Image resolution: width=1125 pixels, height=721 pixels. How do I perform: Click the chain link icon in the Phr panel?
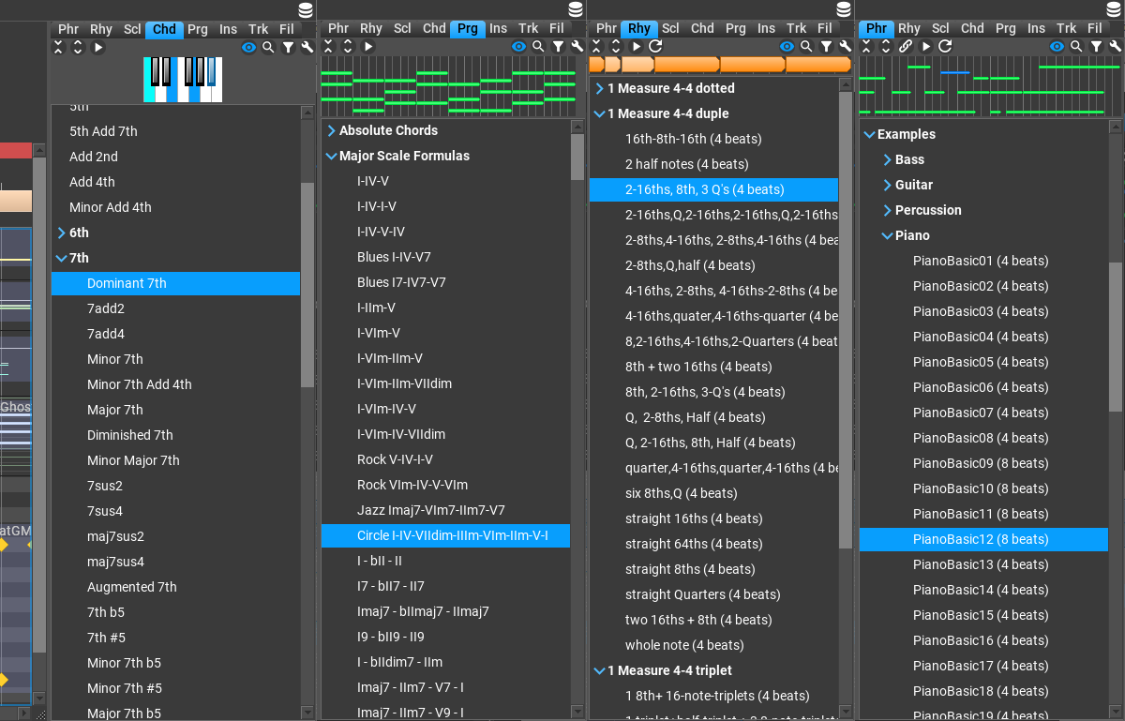(907, 46)
